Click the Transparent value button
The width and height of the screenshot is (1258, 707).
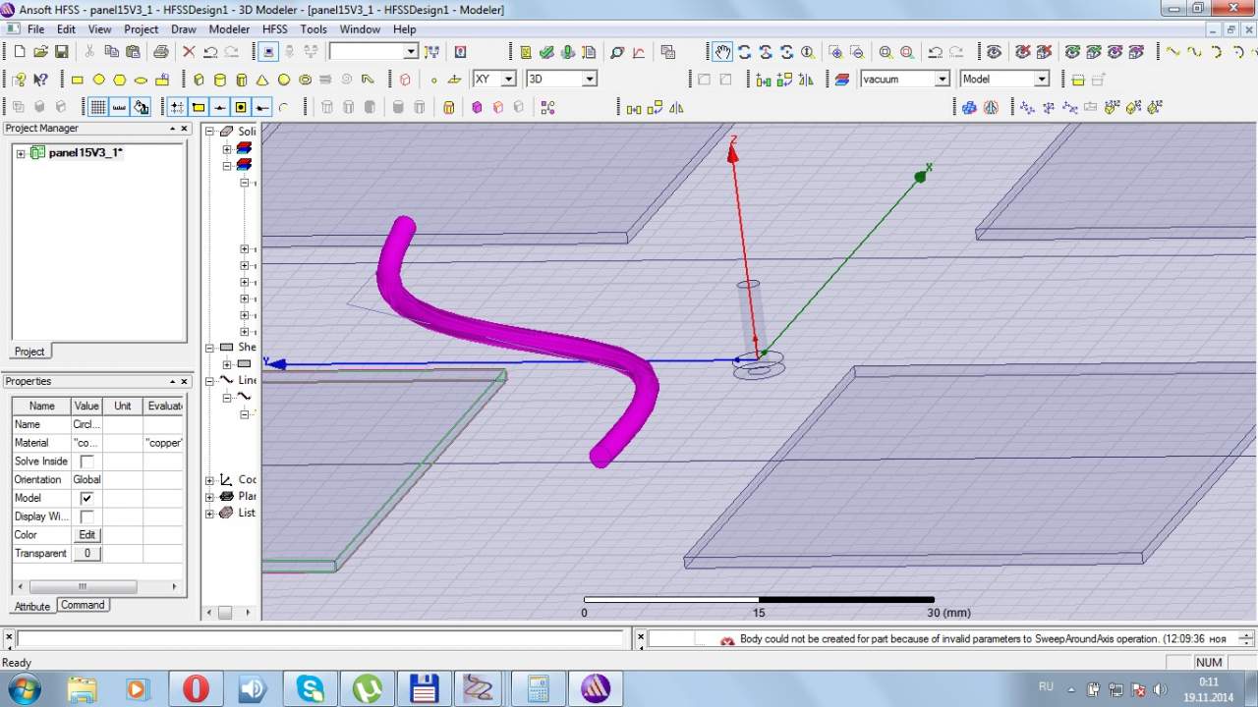[86, 554]
